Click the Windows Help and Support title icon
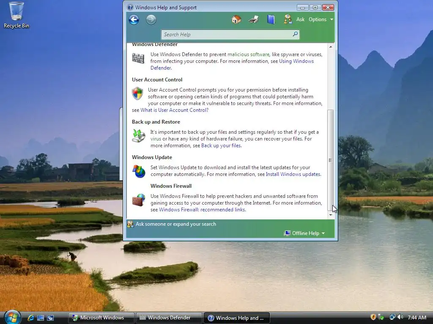The image size is (433, 324). coord(130,8)
